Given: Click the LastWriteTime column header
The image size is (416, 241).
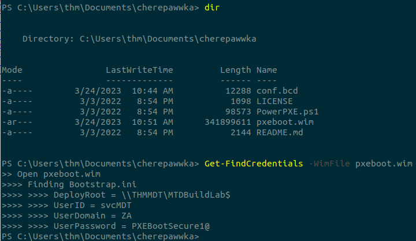Looking at the screenshot, I should (x=139, y=70).
